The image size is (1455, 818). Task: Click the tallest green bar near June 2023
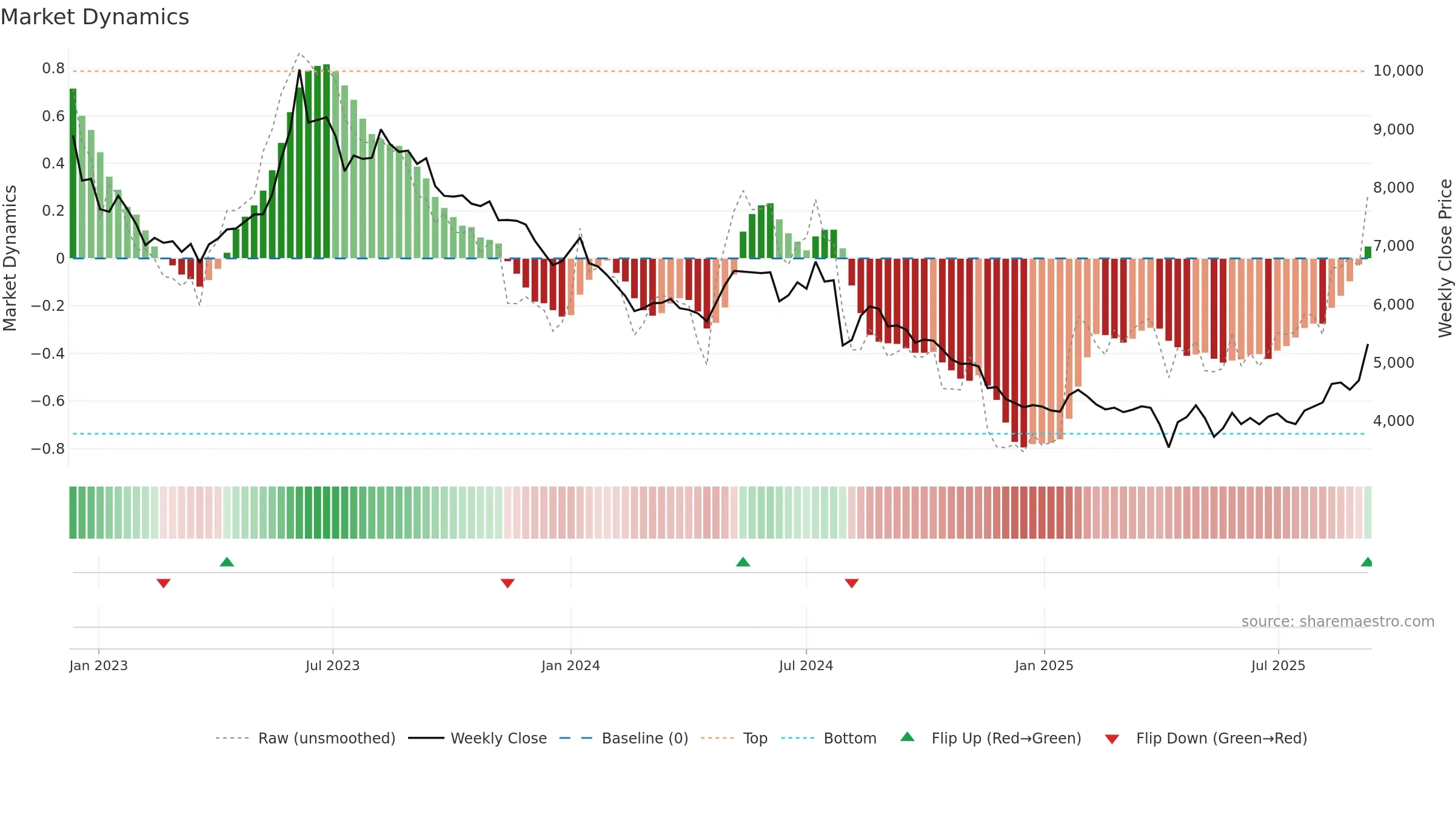[x=326, y=161]
